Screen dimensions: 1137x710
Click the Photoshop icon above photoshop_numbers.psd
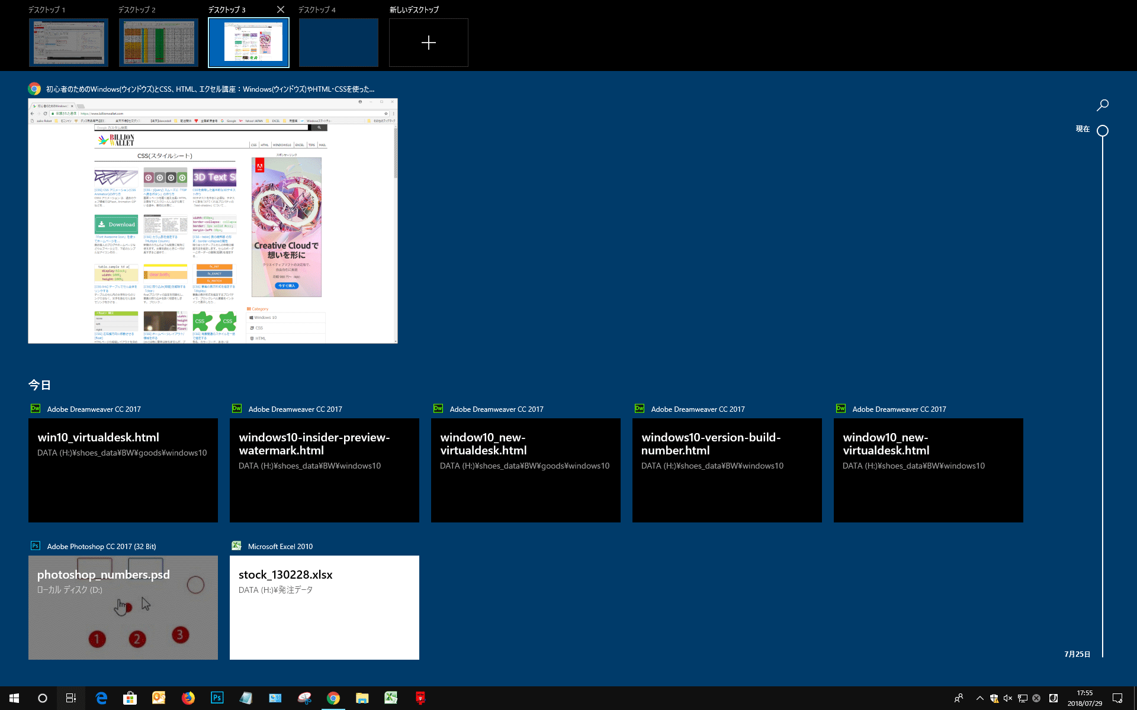point(36,546)
